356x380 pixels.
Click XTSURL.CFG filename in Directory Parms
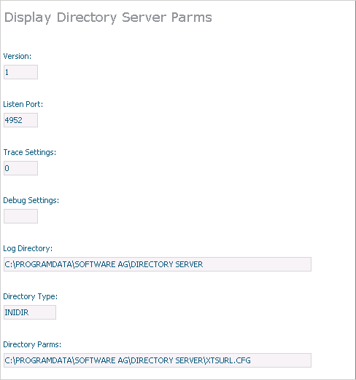[x=228, y=360]
